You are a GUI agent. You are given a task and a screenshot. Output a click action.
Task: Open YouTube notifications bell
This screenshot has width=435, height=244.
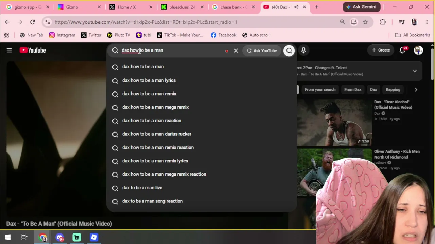403,50
